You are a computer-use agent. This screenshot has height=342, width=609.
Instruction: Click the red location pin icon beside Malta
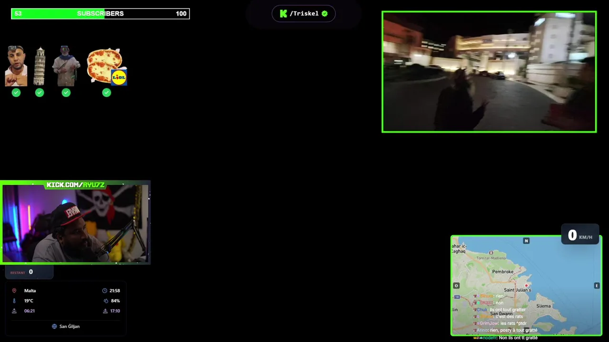coord(14,291)
